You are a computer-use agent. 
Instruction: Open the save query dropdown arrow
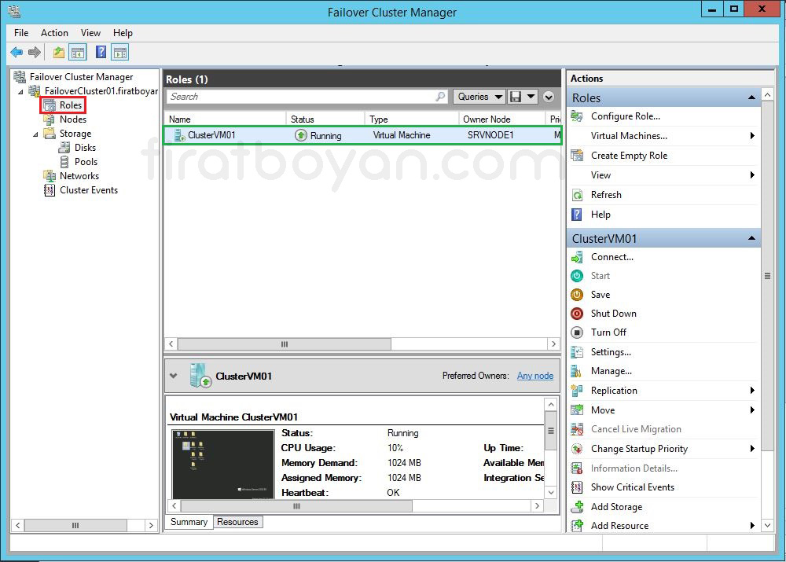(531, 97)
